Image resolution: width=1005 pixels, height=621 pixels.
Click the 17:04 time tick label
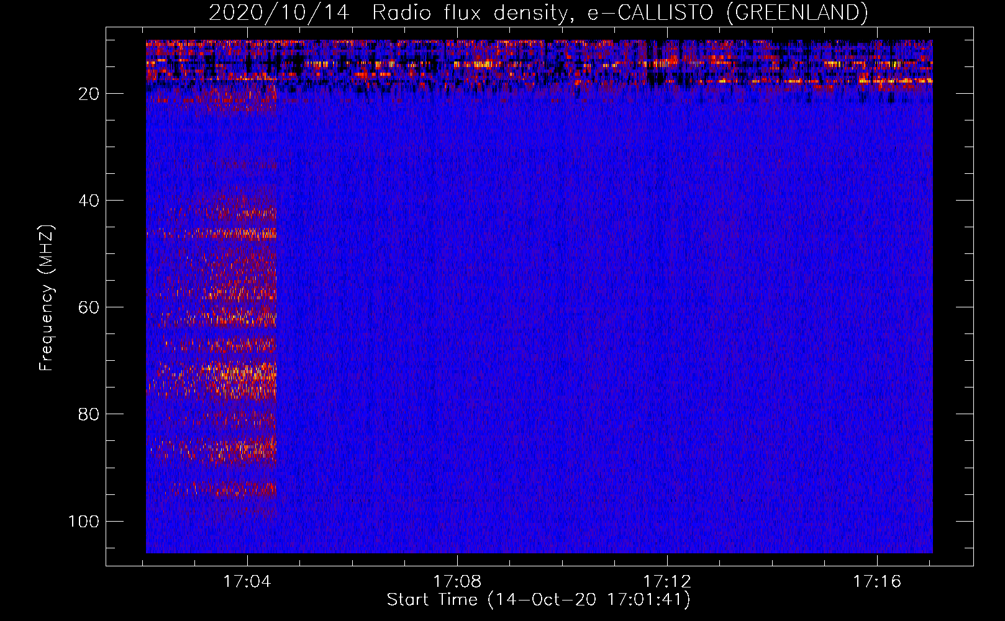pyautogui.click(x=247, y=581)
